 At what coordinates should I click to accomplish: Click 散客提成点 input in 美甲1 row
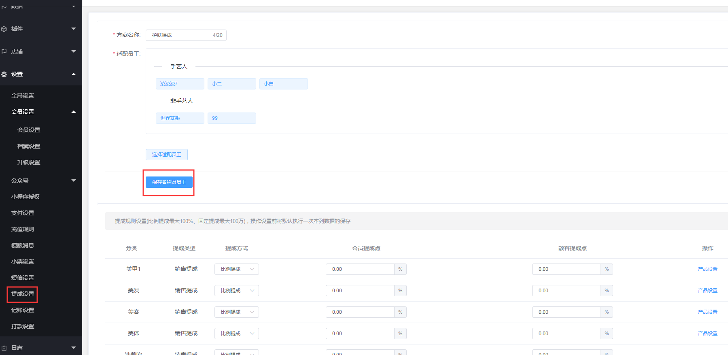[x=567, y=269]
